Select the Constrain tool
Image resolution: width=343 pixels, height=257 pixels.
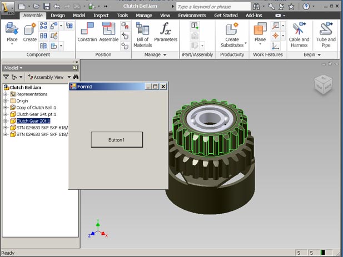point(87,32)
